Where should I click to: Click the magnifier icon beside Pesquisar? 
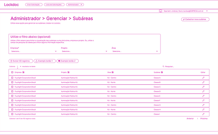pos(163,67)
